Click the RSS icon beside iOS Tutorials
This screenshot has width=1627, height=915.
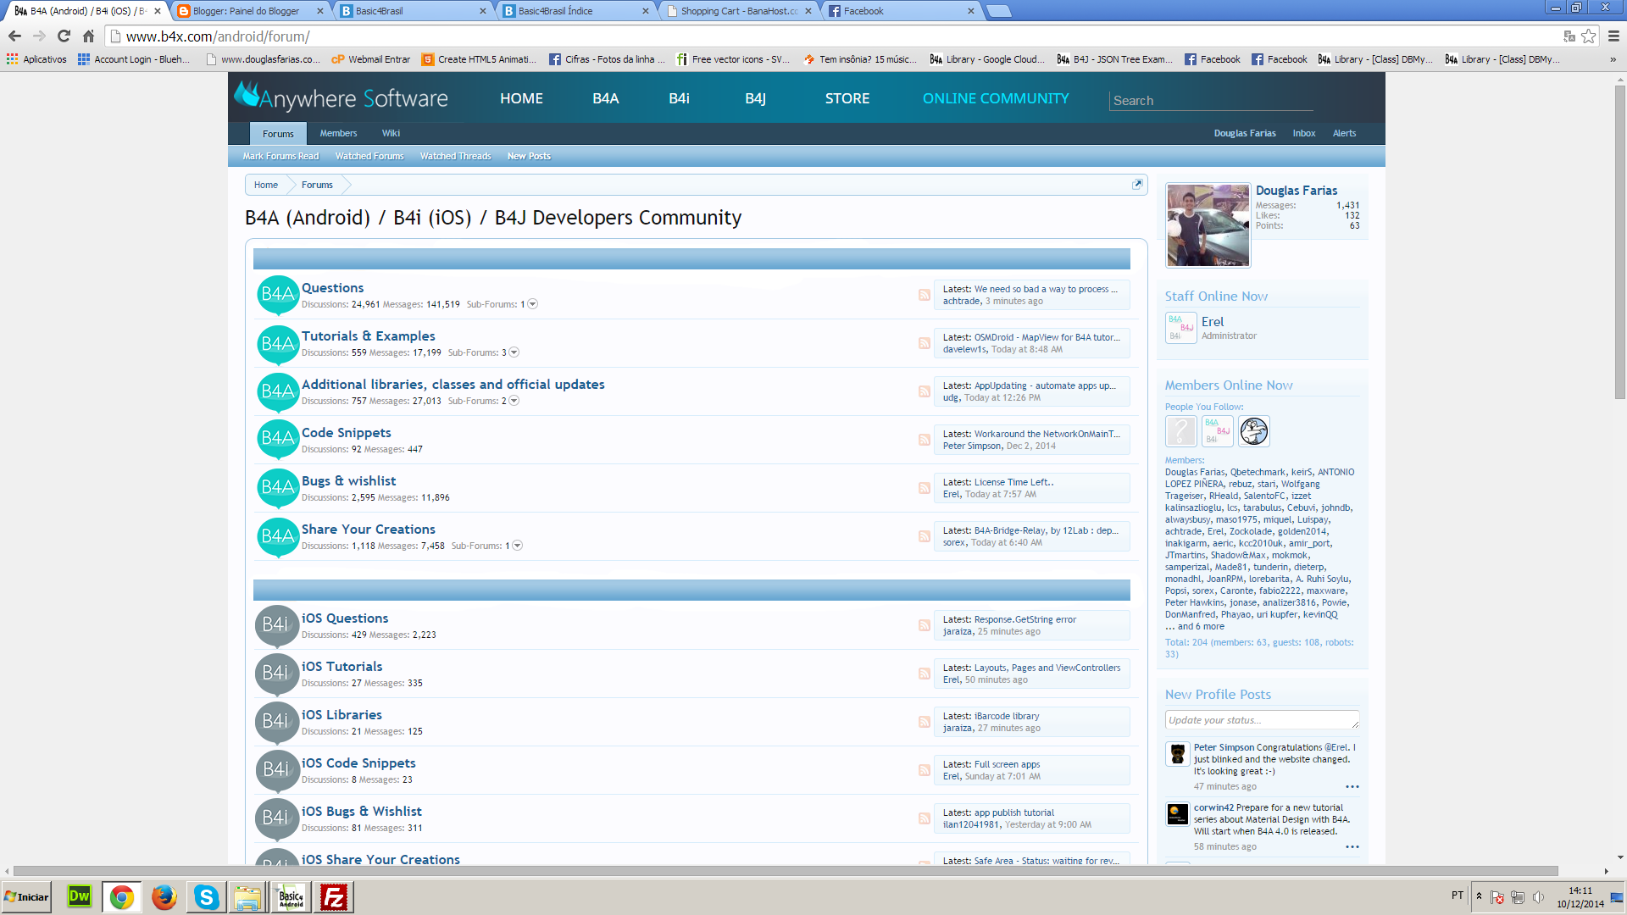pyautogui.click(x=924, y=674)
